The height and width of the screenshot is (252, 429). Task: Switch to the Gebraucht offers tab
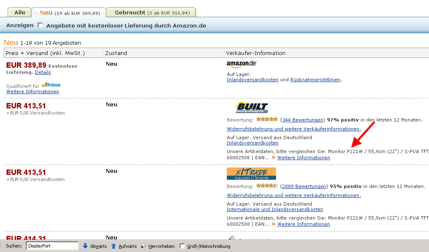(152, 12)
